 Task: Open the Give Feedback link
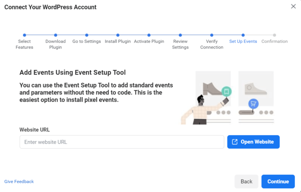click(x=19, y=181)
